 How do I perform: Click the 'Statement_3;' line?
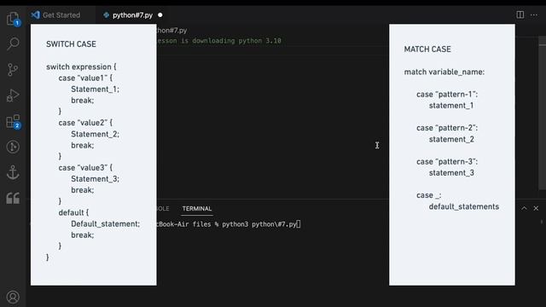click(x=95, y=179)
